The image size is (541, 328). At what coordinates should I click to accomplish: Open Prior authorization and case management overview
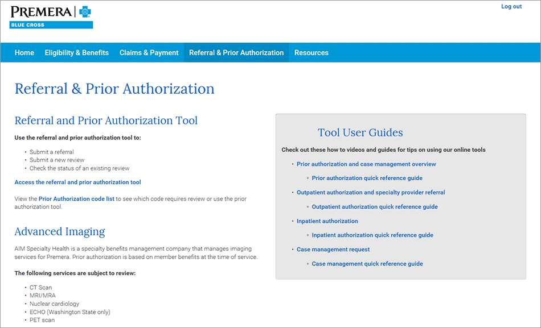pos(366,164)
